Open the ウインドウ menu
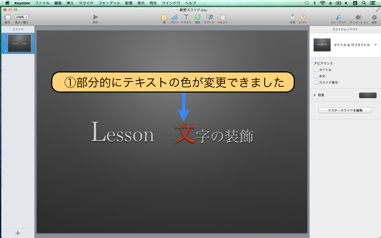Screen dimensions: 381x238 (x=171, y=3)
